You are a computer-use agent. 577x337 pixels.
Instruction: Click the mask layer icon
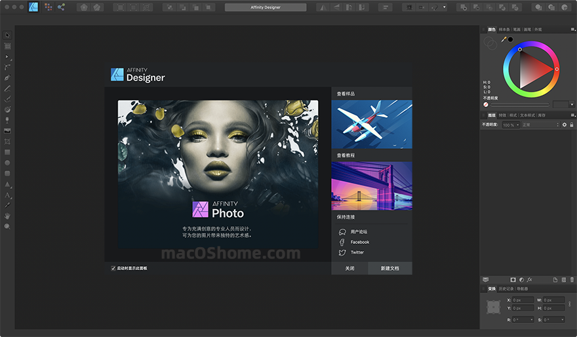coord(513,280)
